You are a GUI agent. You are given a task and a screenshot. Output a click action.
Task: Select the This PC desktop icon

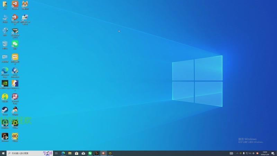click(x=5, y=18)
